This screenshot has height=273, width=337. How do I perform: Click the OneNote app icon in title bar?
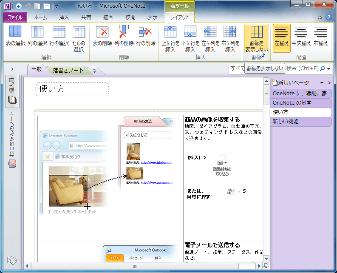pos(7,6)
